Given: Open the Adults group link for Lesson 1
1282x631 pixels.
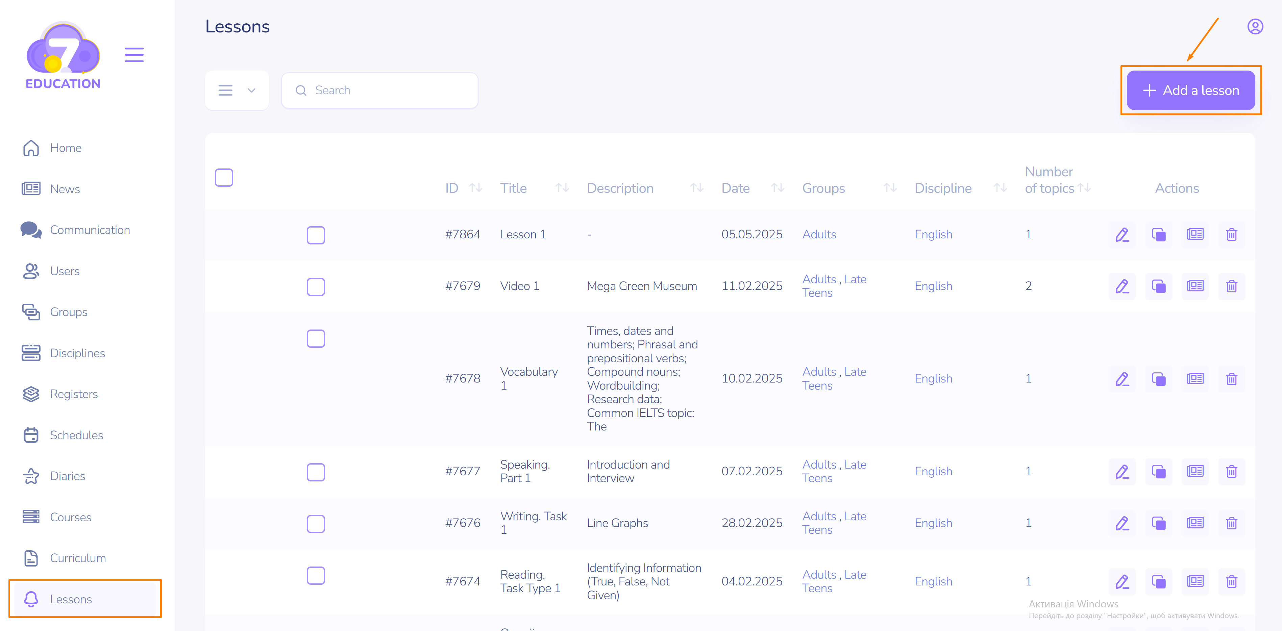Looking at the screenshot, I should click(819, 235).
